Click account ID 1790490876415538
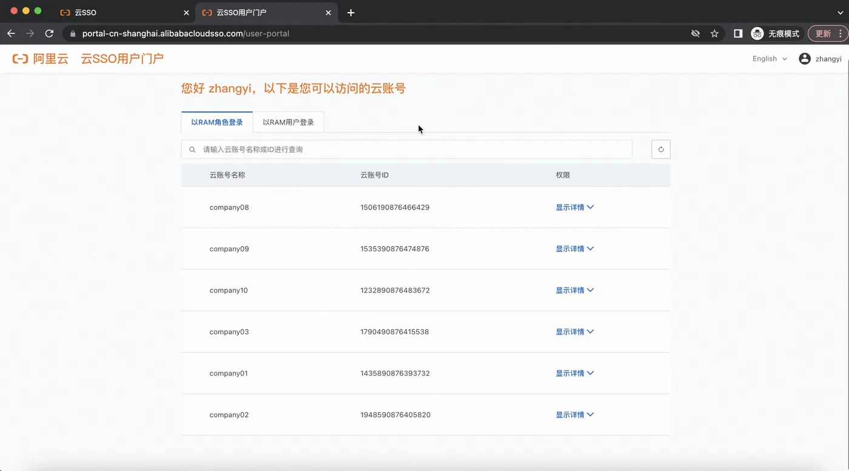 click(395, 332)
